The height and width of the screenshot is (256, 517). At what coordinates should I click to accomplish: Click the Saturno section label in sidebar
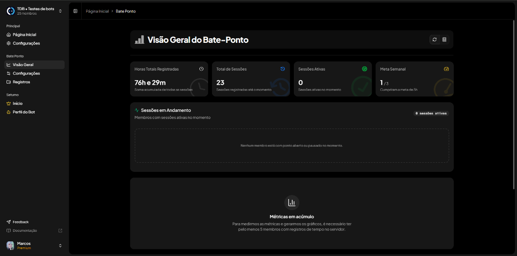coord(13,95)
